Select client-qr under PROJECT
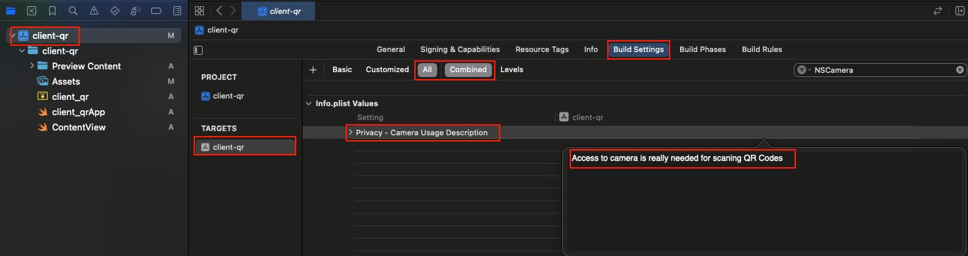Image resolution: width=968 pixels, height=256 pixels. [222, 96]
